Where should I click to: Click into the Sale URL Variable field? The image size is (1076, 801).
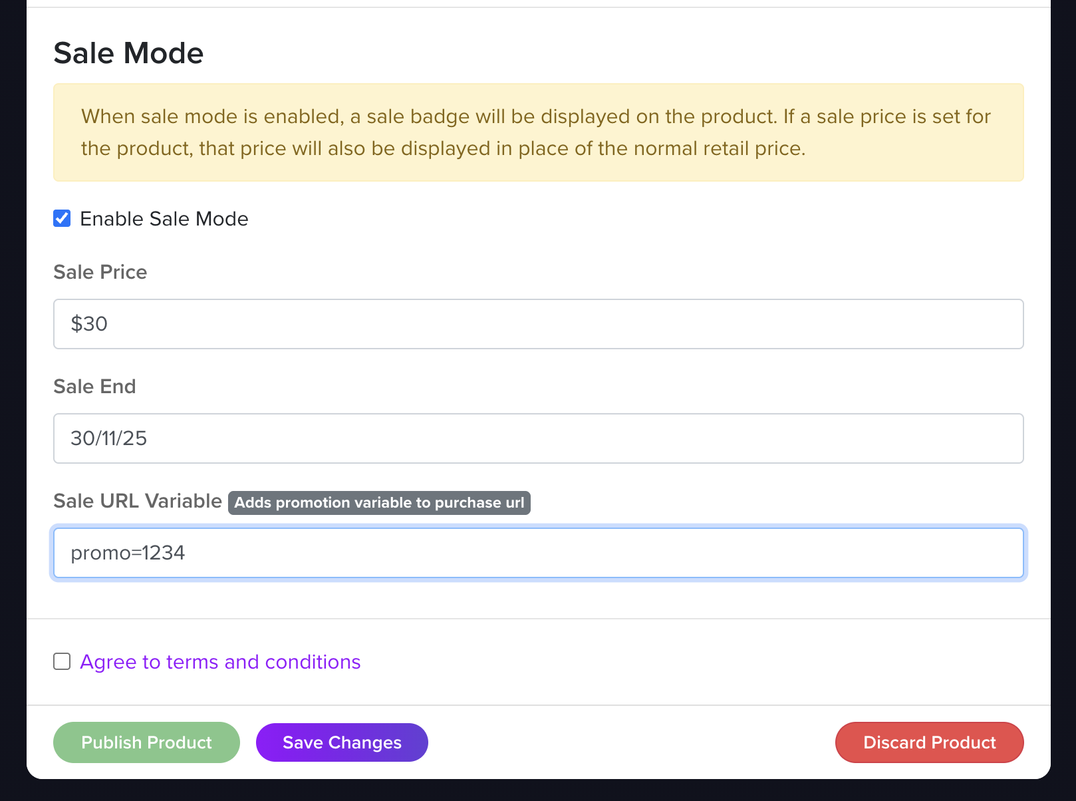click(537, 553)
